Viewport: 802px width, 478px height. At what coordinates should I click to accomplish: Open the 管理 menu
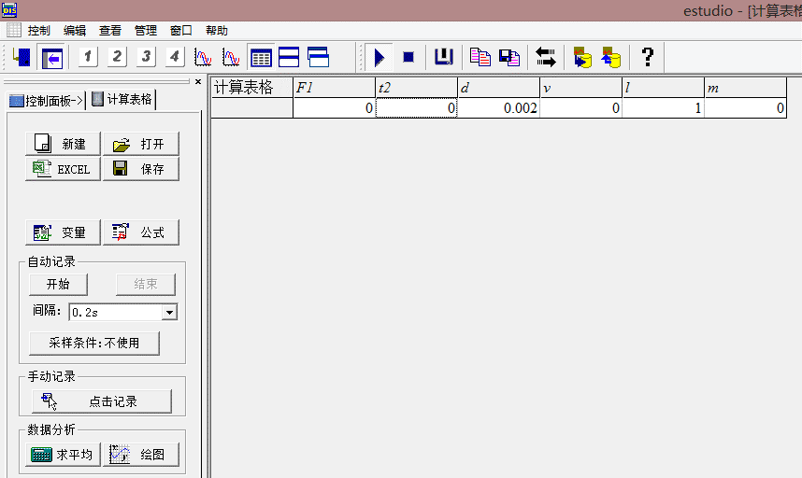(x=146, y=31)
